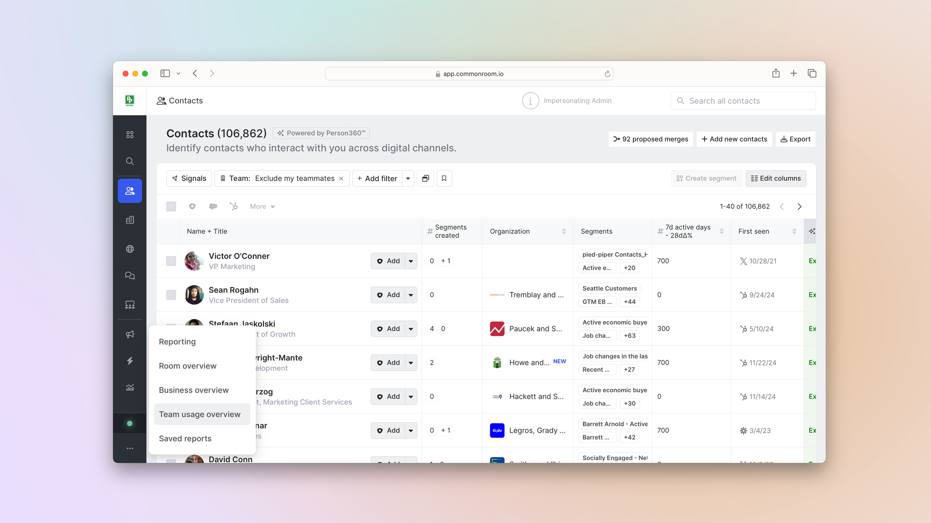Click the browser address bar
931x523 pixels.
(x=469, y=74)
